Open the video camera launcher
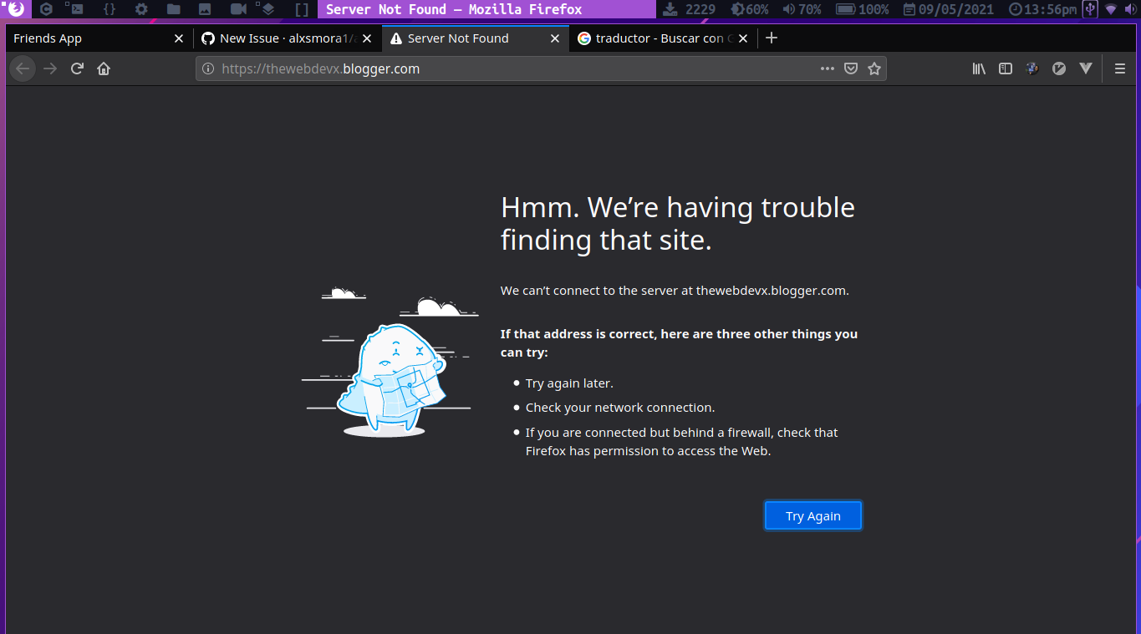 coord(238,9)
